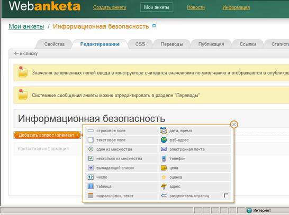
Task: Click the 'Информационная безопасность' survey heading
Action: 92,119
